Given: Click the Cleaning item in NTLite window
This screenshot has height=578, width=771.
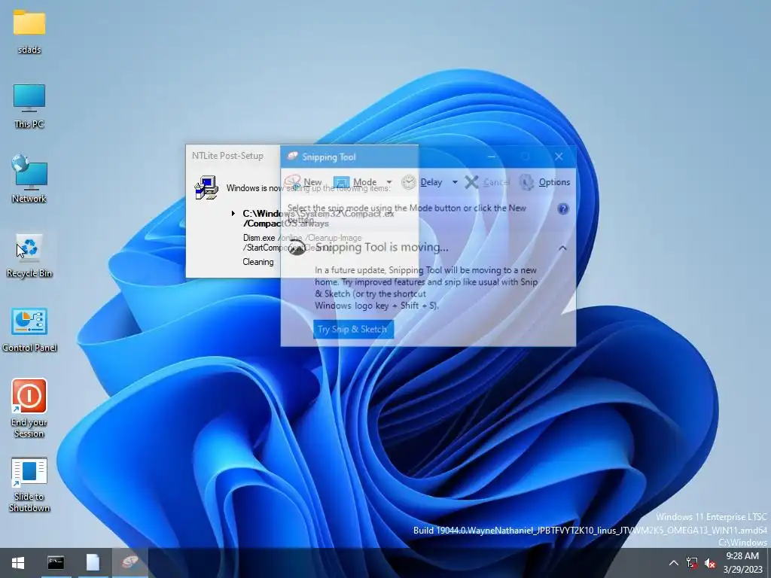Looking at the screenshot, I should (258, 262).
